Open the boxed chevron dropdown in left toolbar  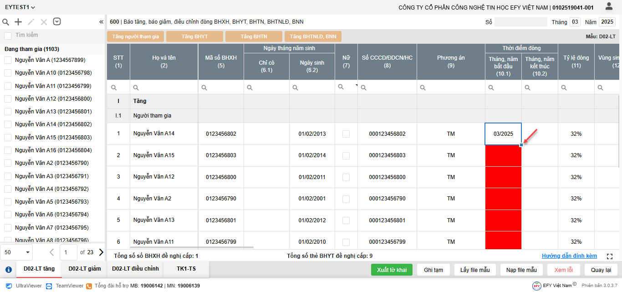(x=57, y=22)
